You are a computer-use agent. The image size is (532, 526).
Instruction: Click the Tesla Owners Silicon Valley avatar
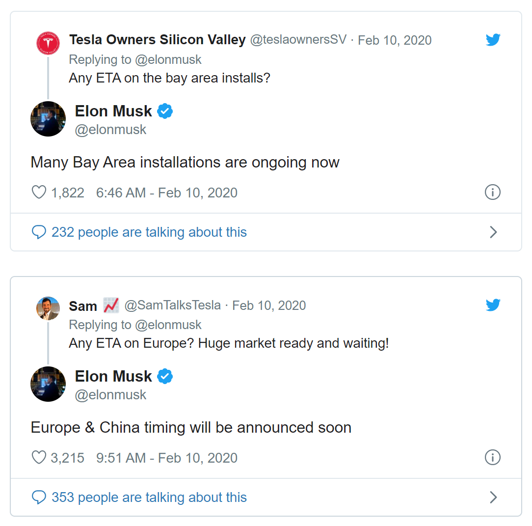tap(48, 43)
